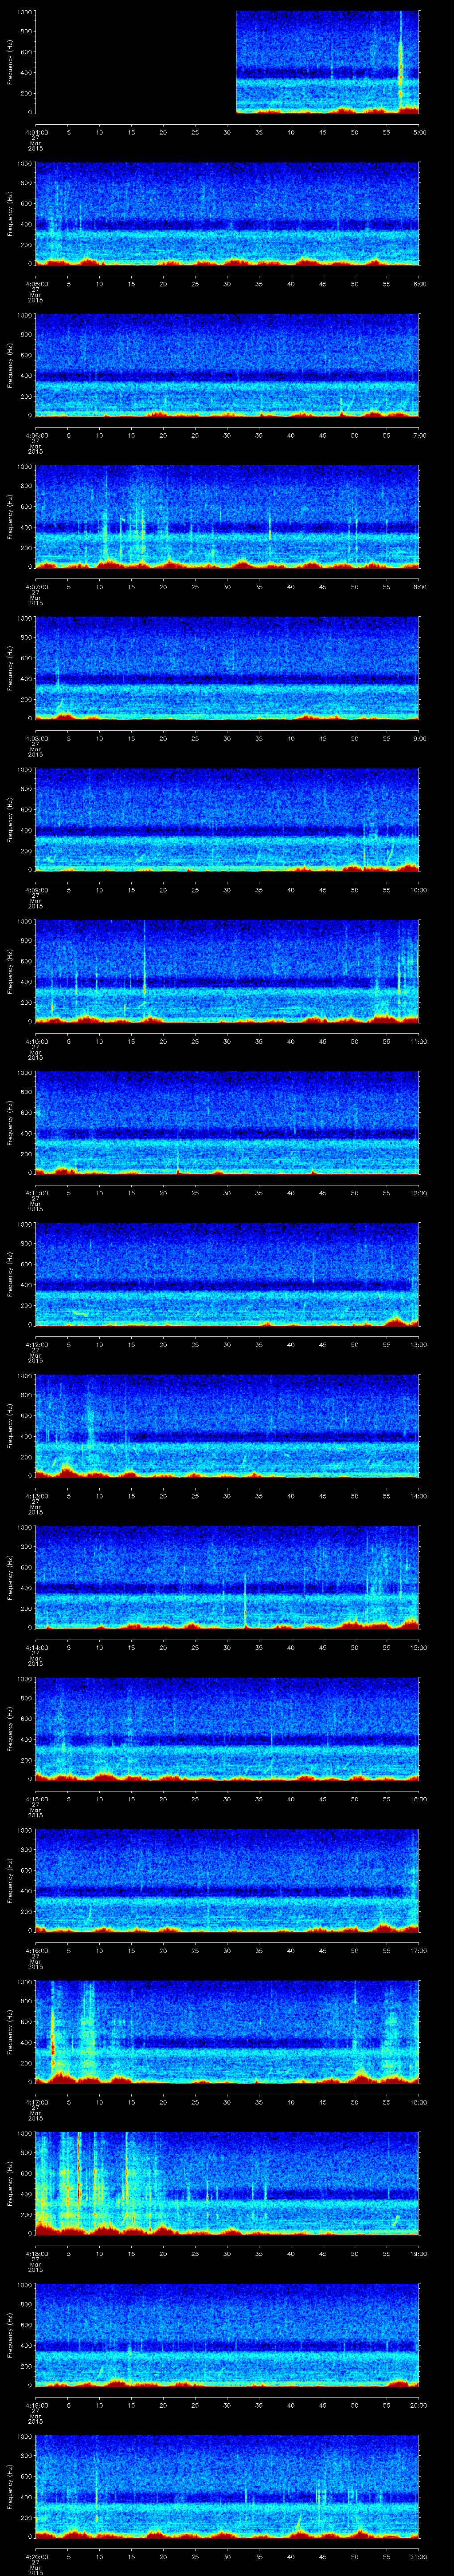Select the spectrogram panel starting at 4:08:00
454x2576 pixels.
point(227,668)
